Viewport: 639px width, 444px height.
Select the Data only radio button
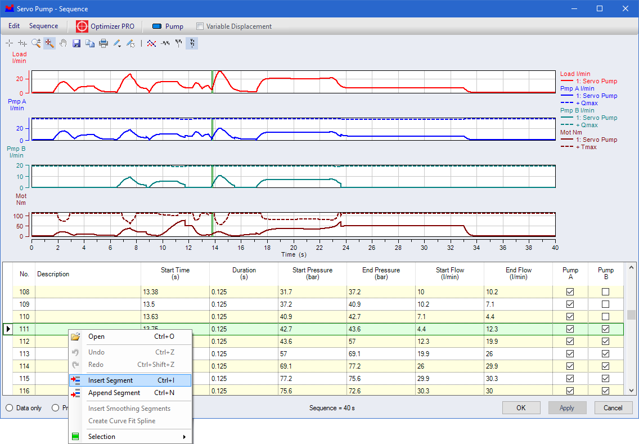(x=10, y=408)
